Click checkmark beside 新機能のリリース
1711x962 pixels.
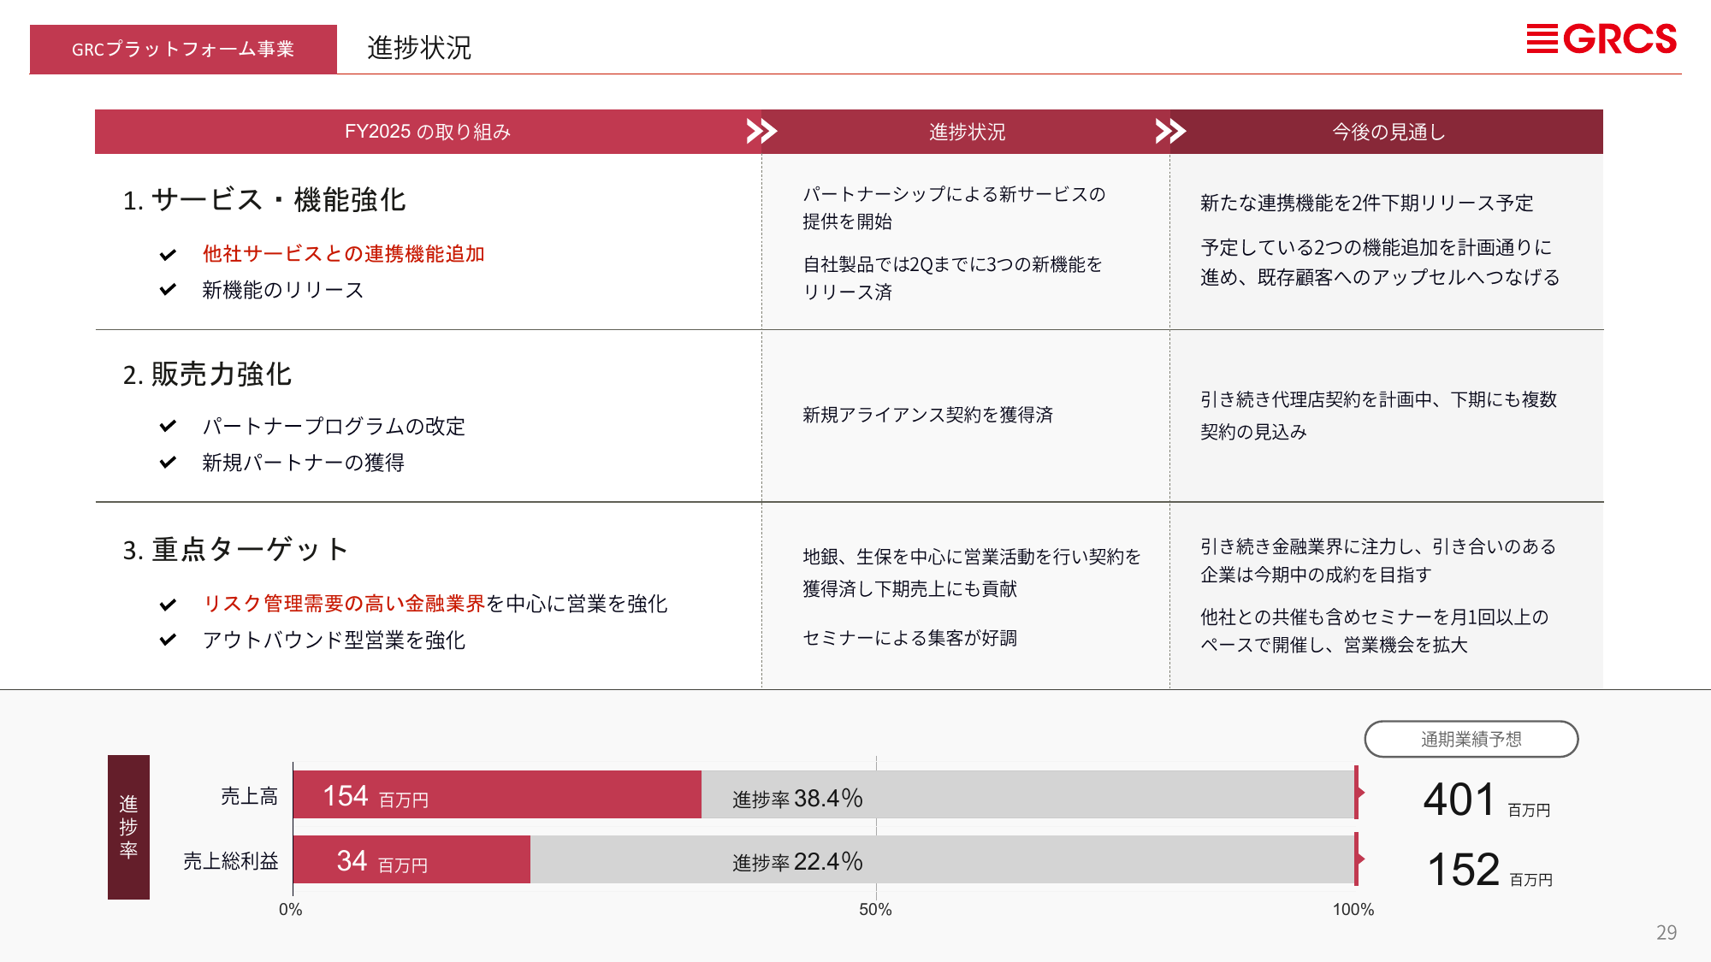pos(168,290)
